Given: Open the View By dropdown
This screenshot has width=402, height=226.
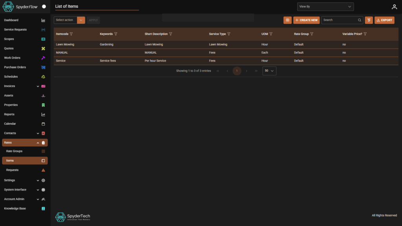Looking at the screenshot, I should tap(325, 7).
